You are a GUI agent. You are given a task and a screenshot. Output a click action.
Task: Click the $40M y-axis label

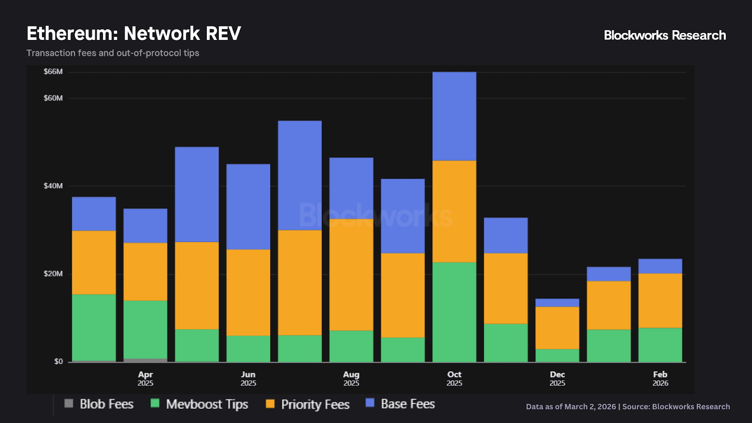coord(53,186)
